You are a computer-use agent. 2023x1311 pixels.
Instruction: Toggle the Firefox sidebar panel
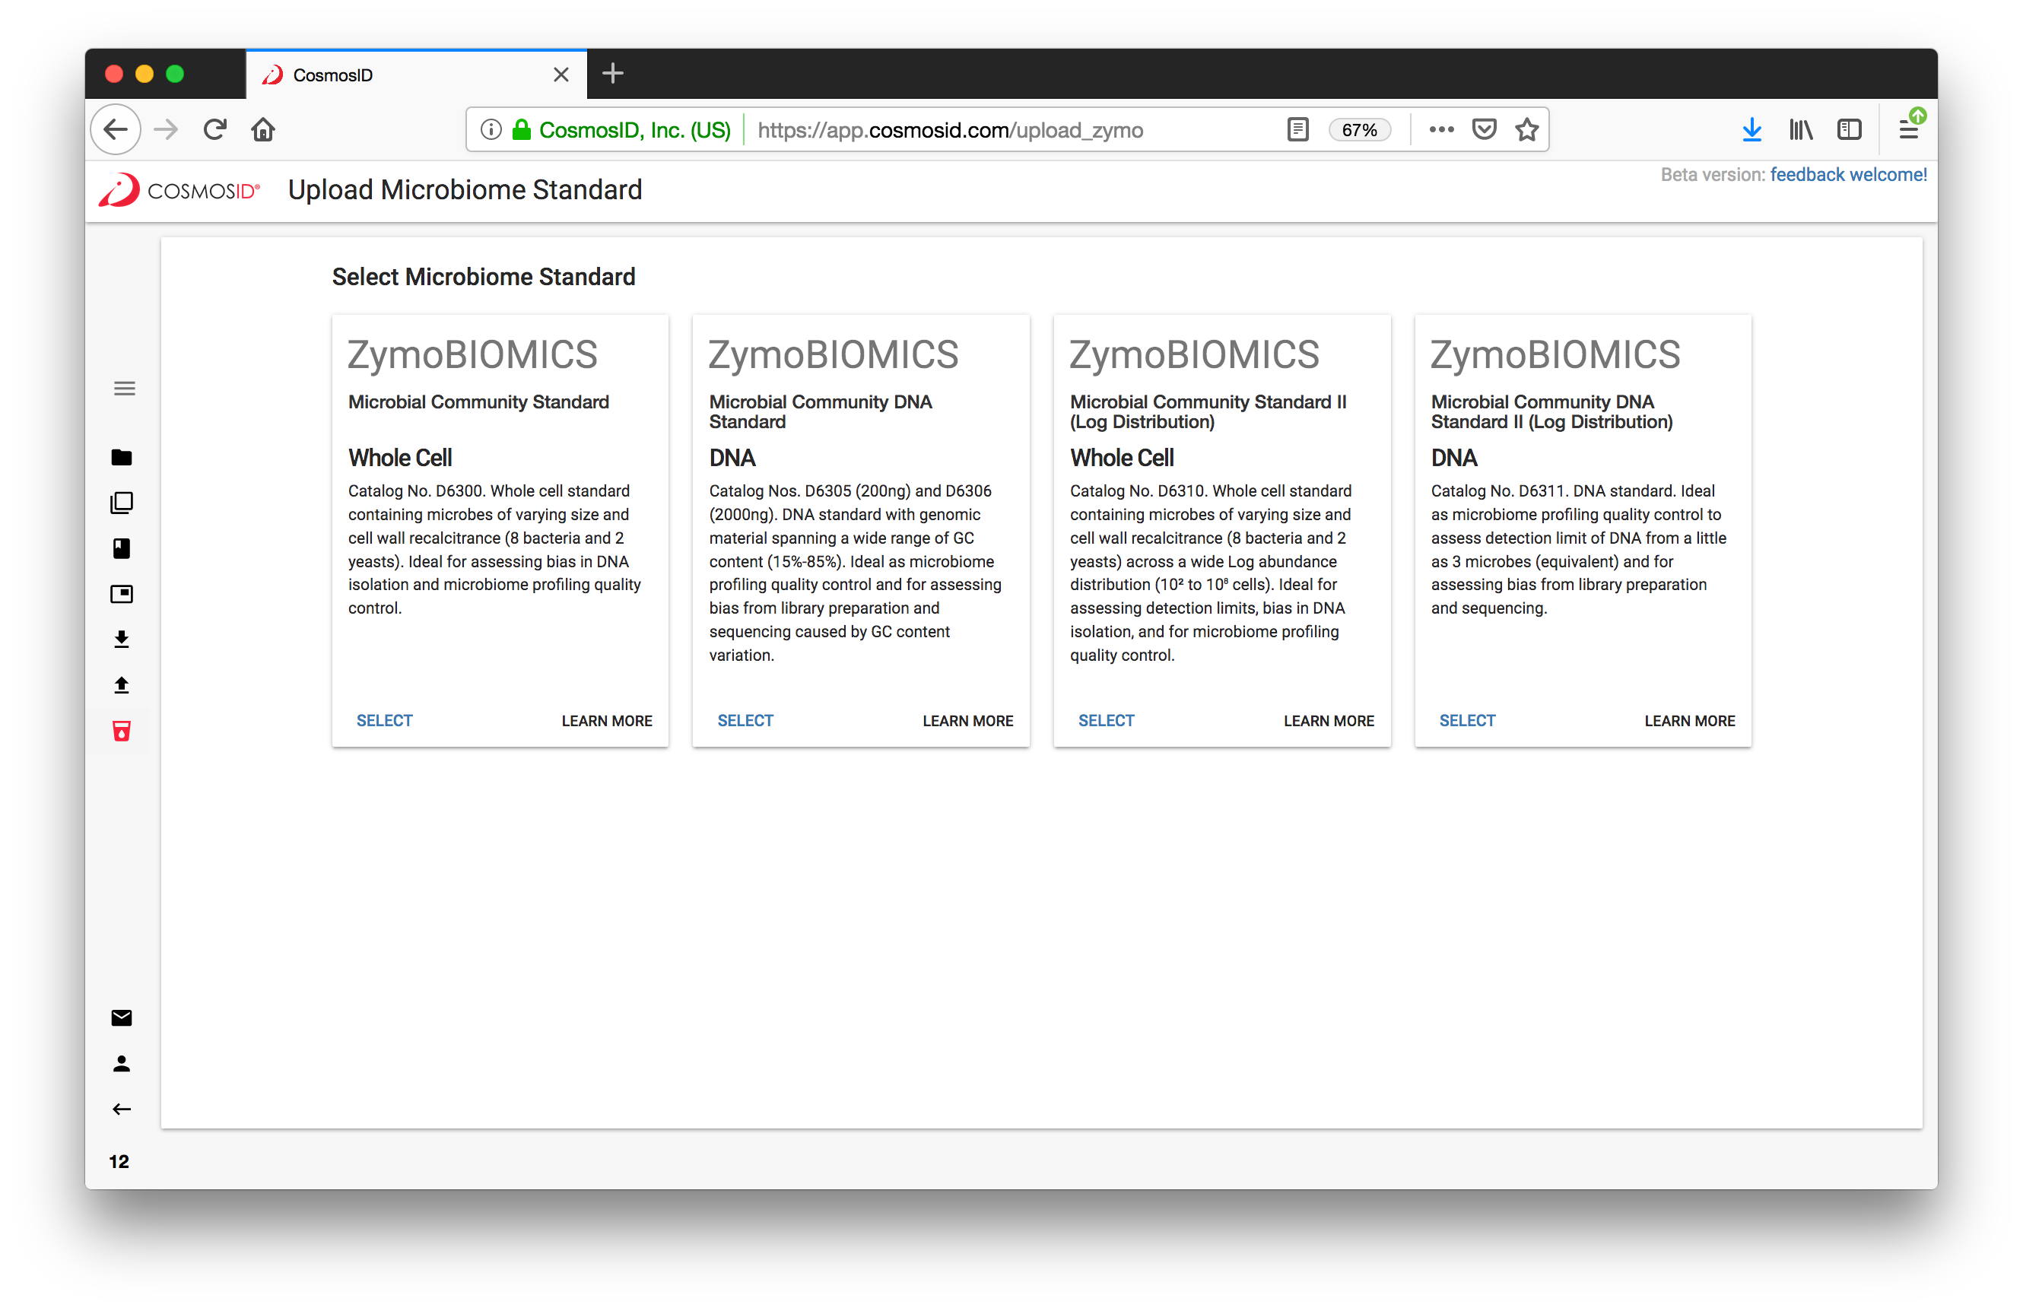click(1850, 129)
